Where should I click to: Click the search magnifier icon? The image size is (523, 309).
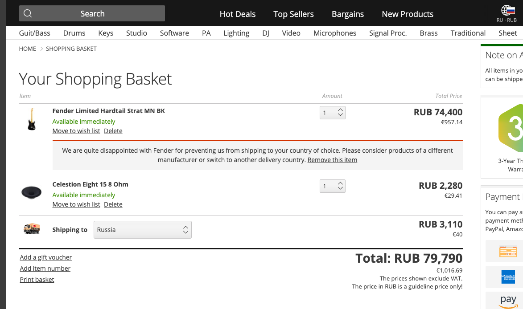28,14
